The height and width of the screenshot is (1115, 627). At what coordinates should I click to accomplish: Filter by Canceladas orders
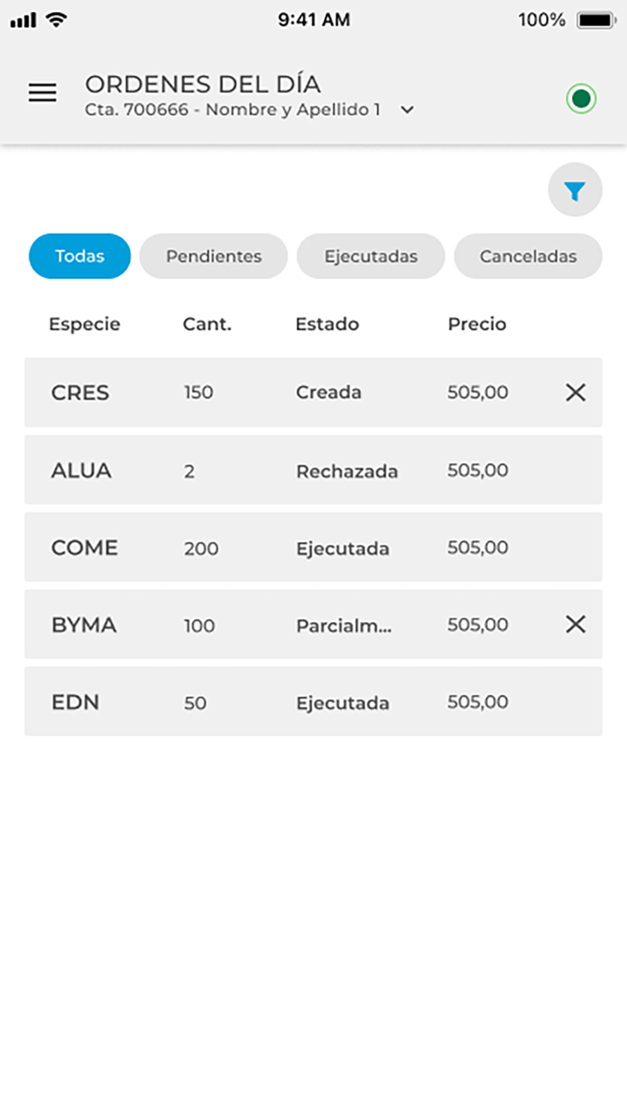pos(528,256)
